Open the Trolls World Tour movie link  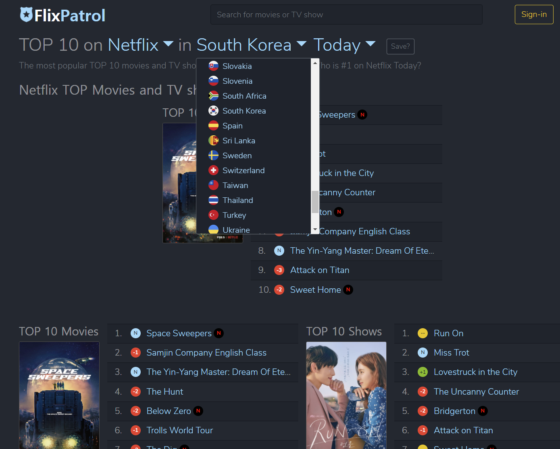(x=180, y=430)
